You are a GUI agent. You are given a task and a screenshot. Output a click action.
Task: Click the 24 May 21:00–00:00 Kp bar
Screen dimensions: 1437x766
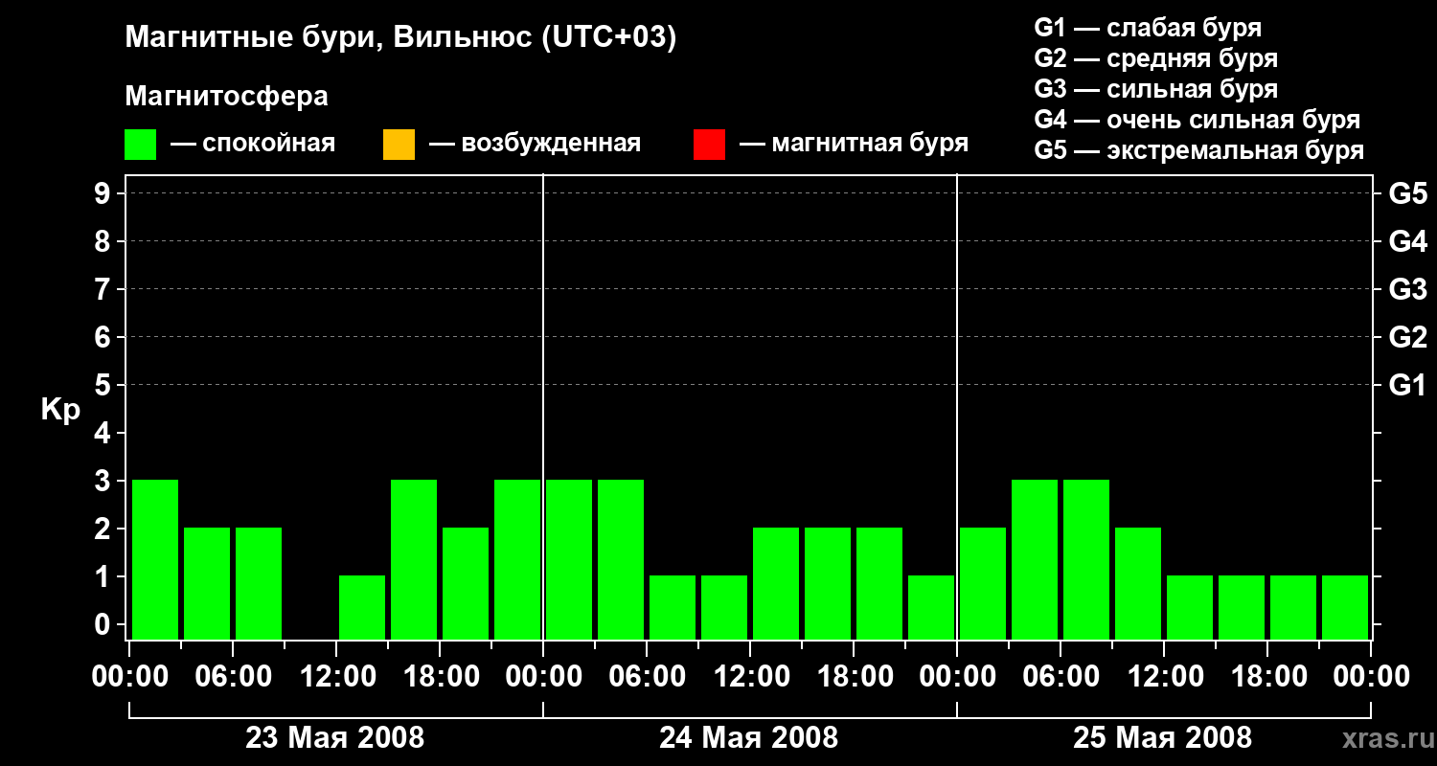click(931, 607)
